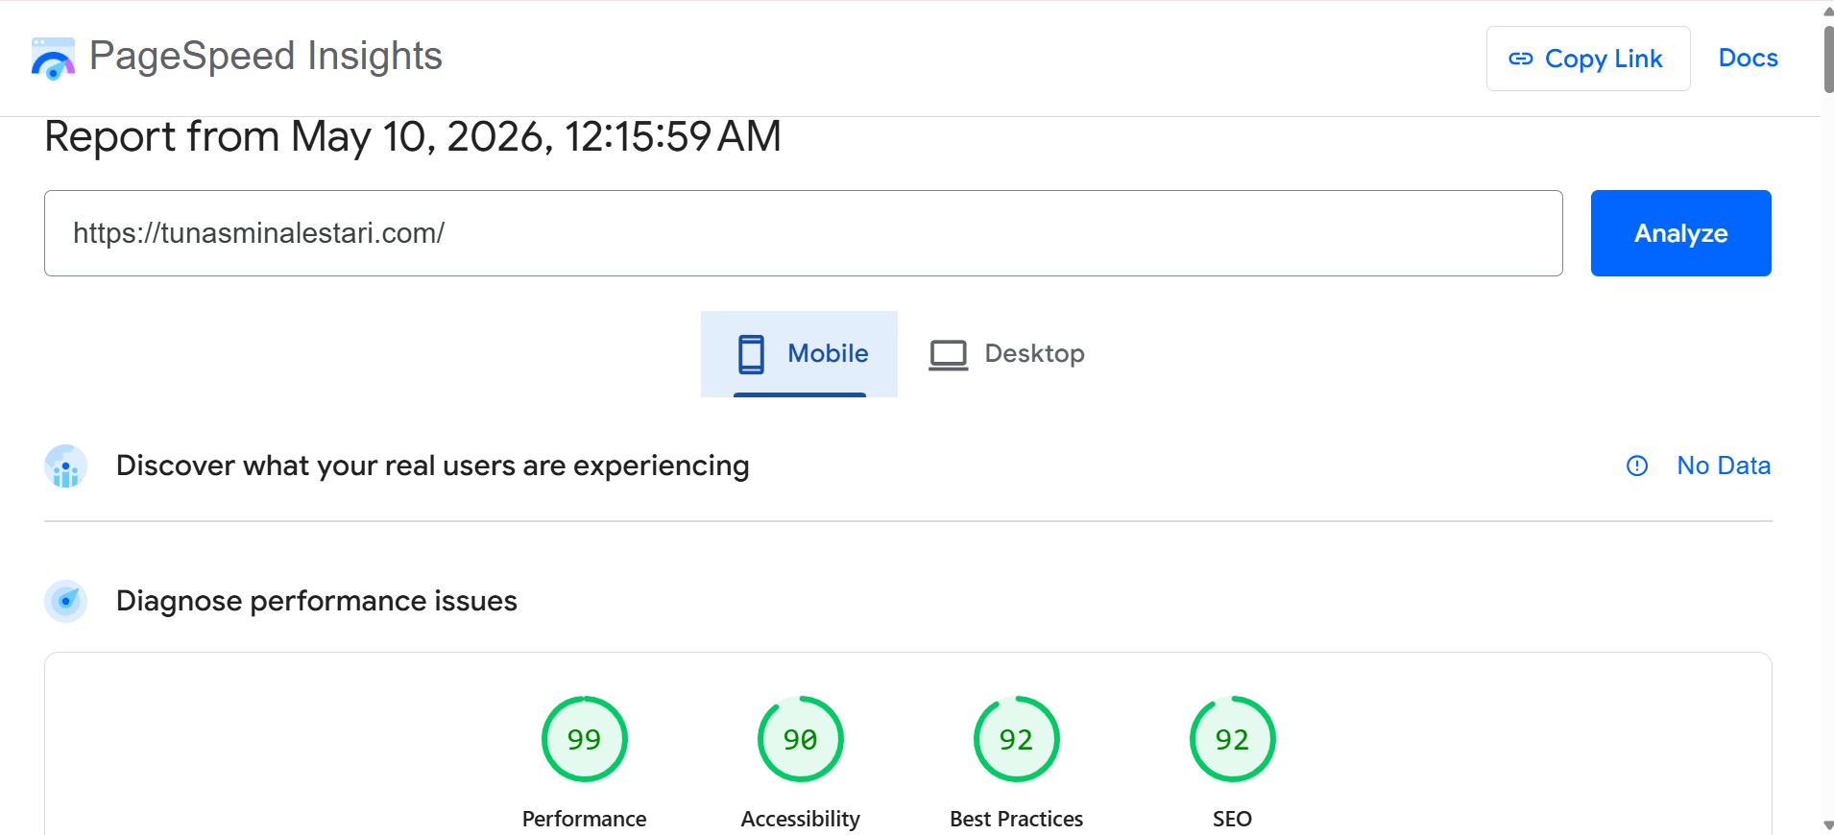Click the chain link icon in Copy Link
The image size is (1834, 835).
[1521, 59]
